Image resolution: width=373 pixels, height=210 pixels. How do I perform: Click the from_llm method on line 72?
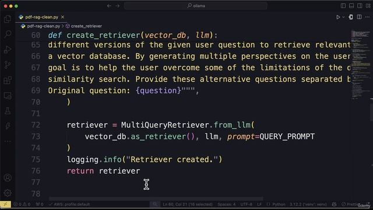[x=232, y=125]
